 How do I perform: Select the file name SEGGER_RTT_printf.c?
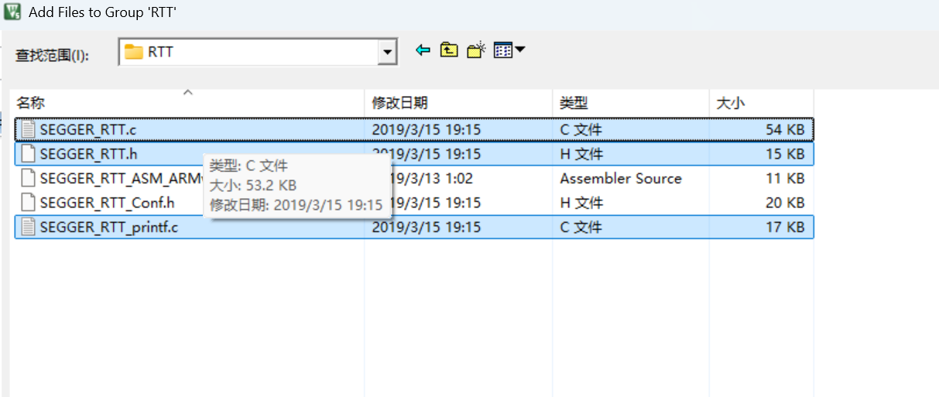tap(109, 228)
